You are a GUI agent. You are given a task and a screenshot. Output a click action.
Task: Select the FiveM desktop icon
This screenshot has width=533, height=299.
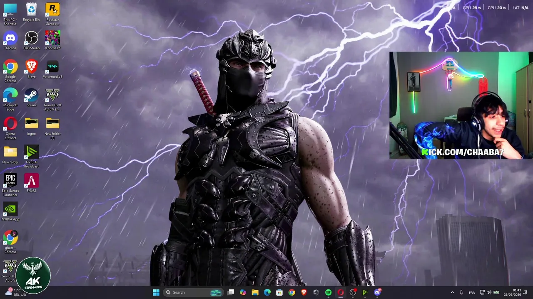pos(31,183)
